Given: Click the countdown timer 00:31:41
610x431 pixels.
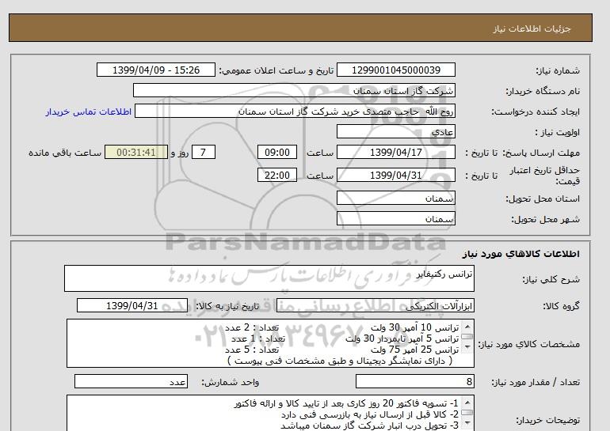Looking at the screenshot, I should 136,152.
